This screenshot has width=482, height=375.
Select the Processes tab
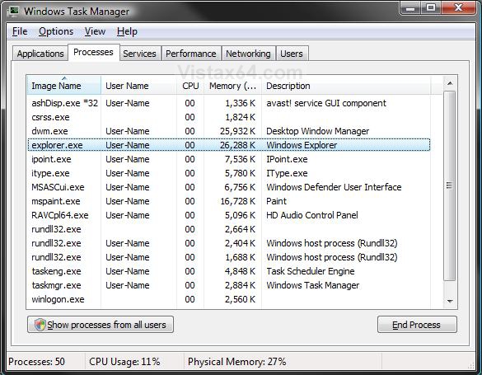coord(93,52)
